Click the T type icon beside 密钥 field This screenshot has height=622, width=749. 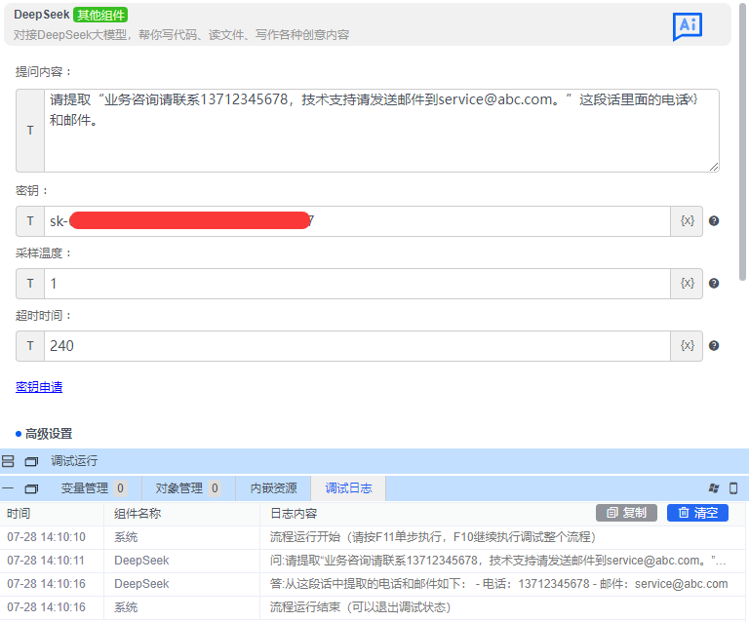pyautogui.click(x=30, y=221)
